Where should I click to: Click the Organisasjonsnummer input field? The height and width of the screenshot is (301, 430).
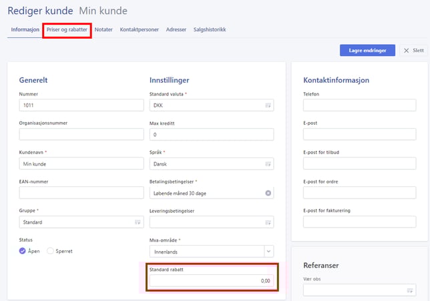82,135
